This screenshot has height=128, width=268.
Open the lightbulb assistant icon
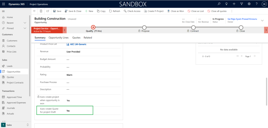pyautogui.click(x=226, y=4)
